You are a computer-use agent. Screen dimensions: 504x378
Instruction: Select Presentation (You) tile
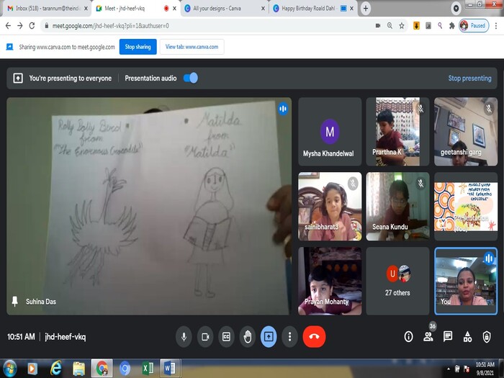466,207
